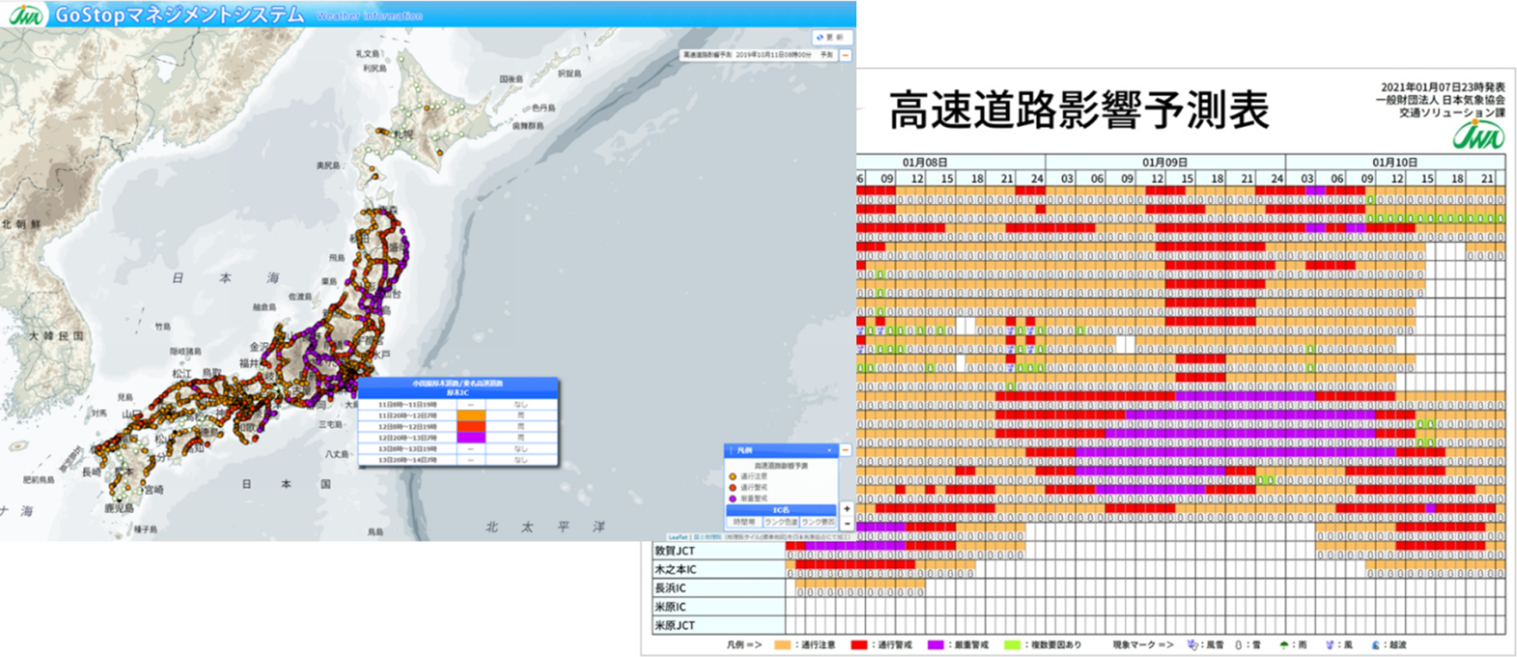Click the 高速道路影響予測 date-time bar on the map
This screenshot has width=1517, height=657.
pyautogui.click(x=758, y=55)
